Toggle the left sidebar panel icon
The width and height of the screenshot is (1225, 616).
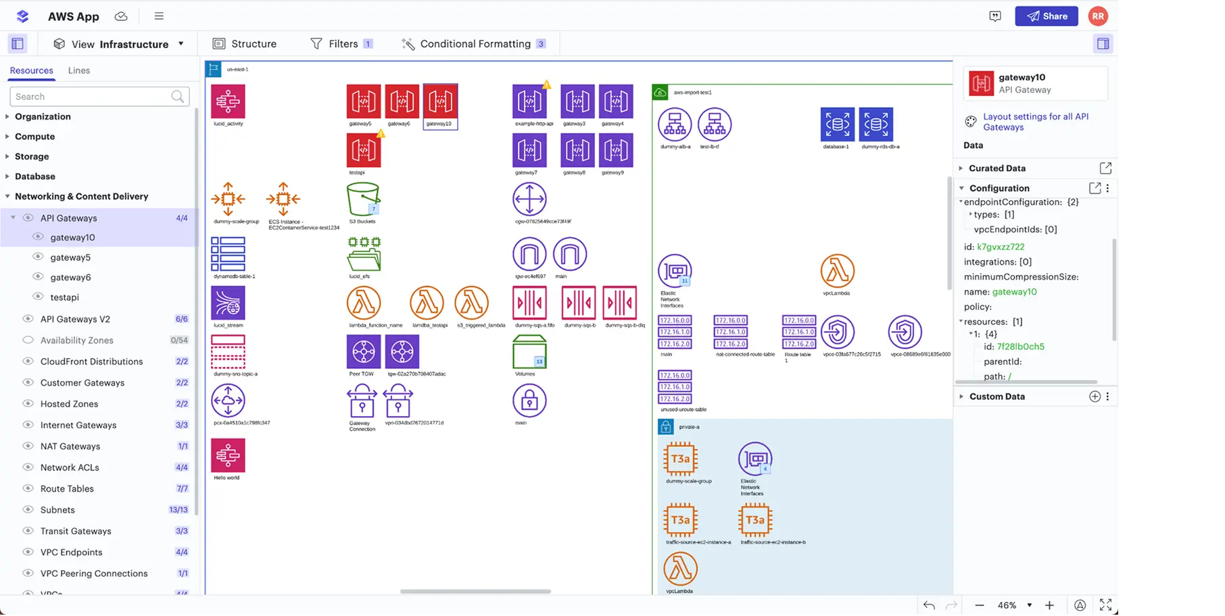[x=18, y=44]
